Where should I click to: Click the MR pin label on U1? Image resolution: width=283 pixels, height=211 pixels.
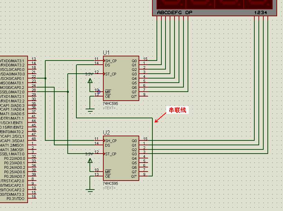point(108,92)
